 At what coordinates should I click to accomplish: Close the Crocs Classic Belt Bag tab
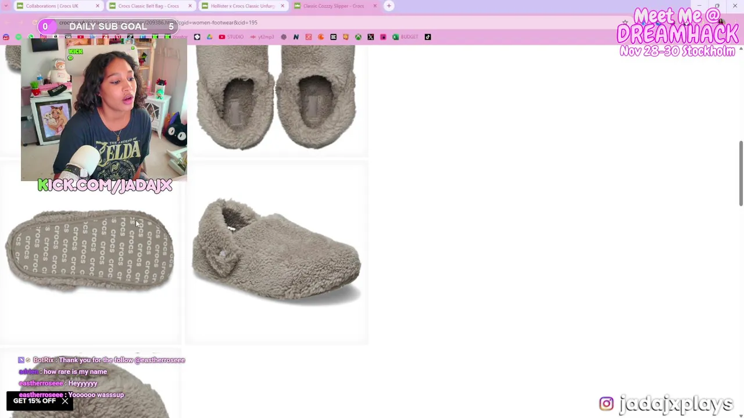pos(190,6)
